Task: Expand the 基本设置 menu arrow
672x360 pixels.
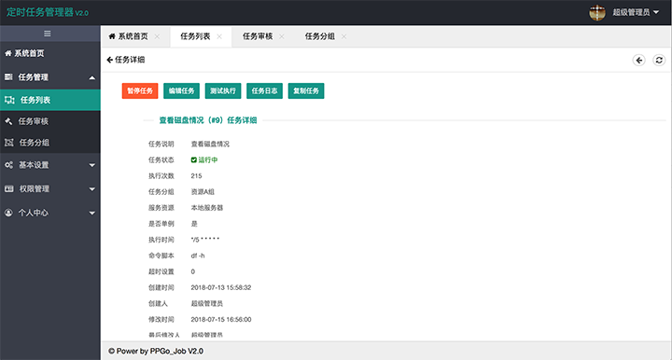Action: point(91,165)
